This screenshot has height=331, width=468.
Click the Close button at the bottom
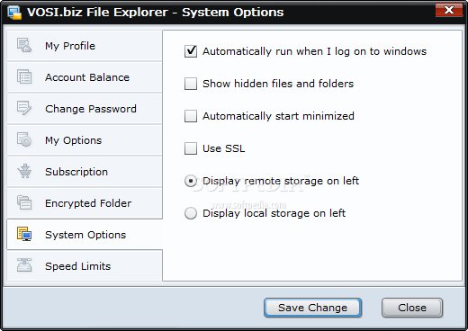[412, 308]
